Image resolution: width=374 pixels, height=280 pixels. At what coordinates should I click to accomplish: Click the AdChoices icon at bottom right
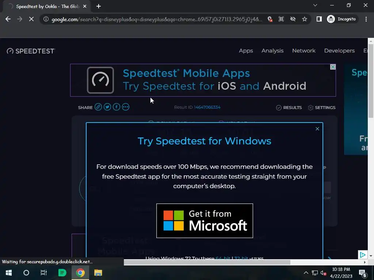363,255
